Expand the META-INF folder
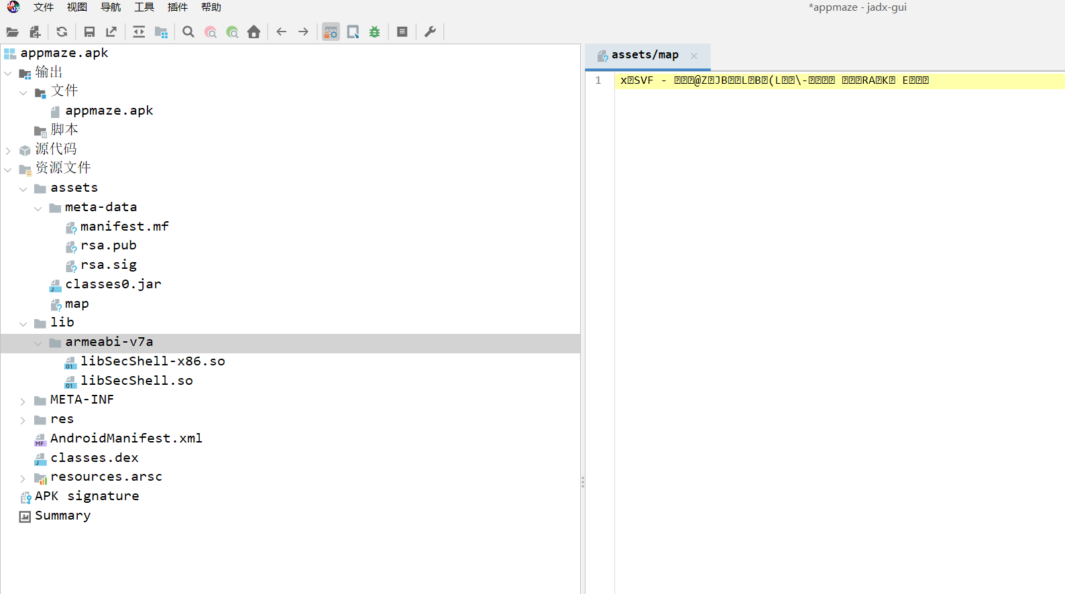Screen dimensions: 1065x594 tap(23, 401)
